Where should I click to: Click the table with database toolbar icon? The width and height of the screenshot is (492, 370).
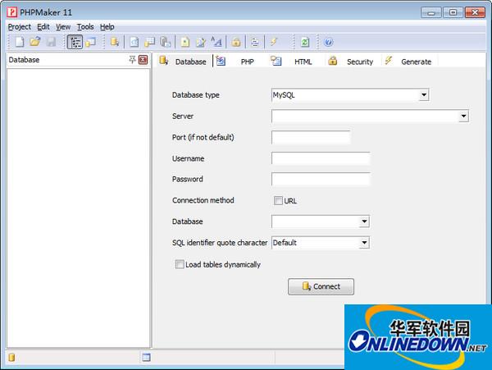click(150, 42)
